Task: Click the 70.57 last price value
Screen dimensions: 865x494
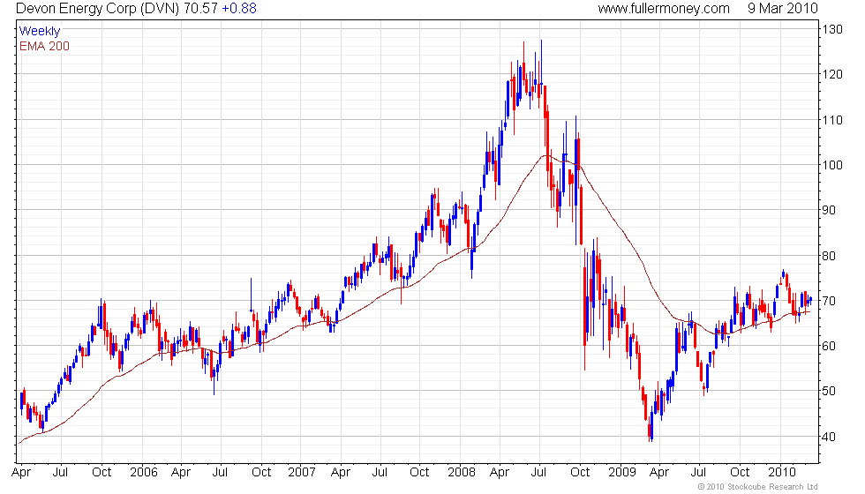Action: 201,8
